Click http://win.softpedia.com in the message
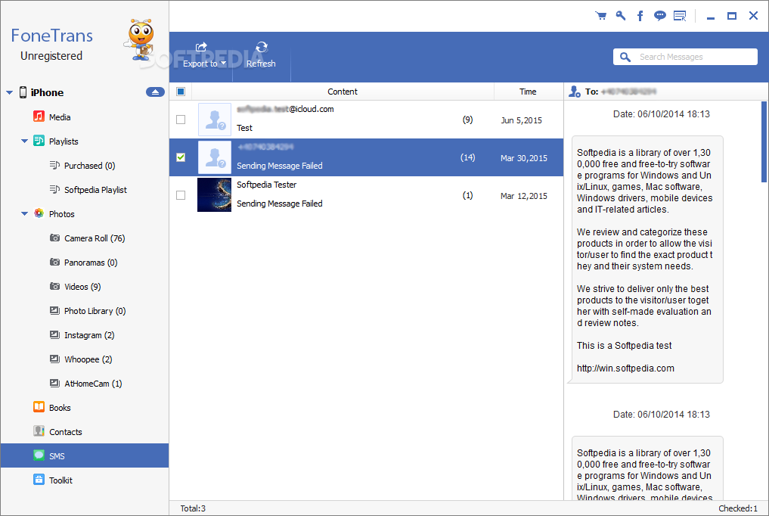Image resolution: width=769 pixels, height=516 pixels. [x=625, y=368]
